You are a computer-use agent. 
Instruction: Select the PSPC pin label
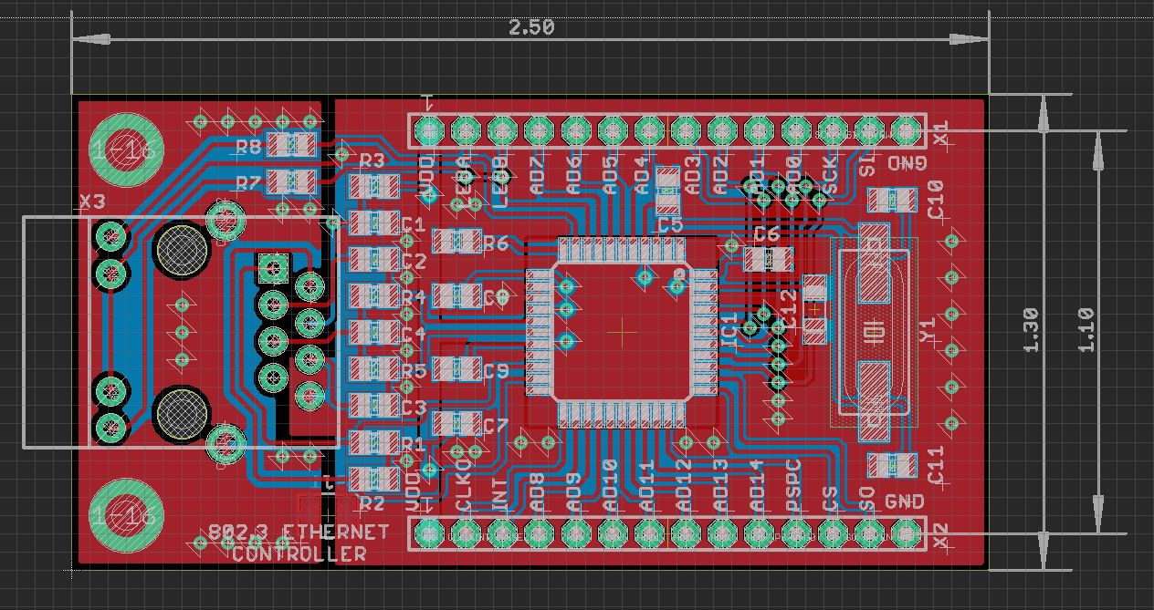coord(793,484)
